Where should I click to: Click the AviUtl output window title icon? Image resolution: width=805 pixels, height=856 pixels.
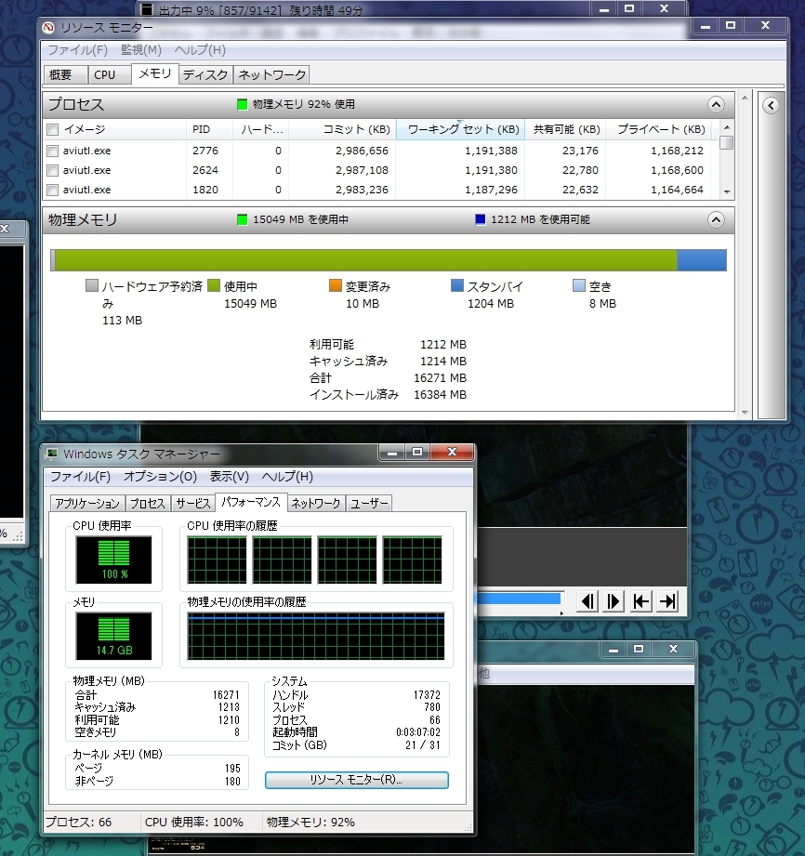[145, 8]
